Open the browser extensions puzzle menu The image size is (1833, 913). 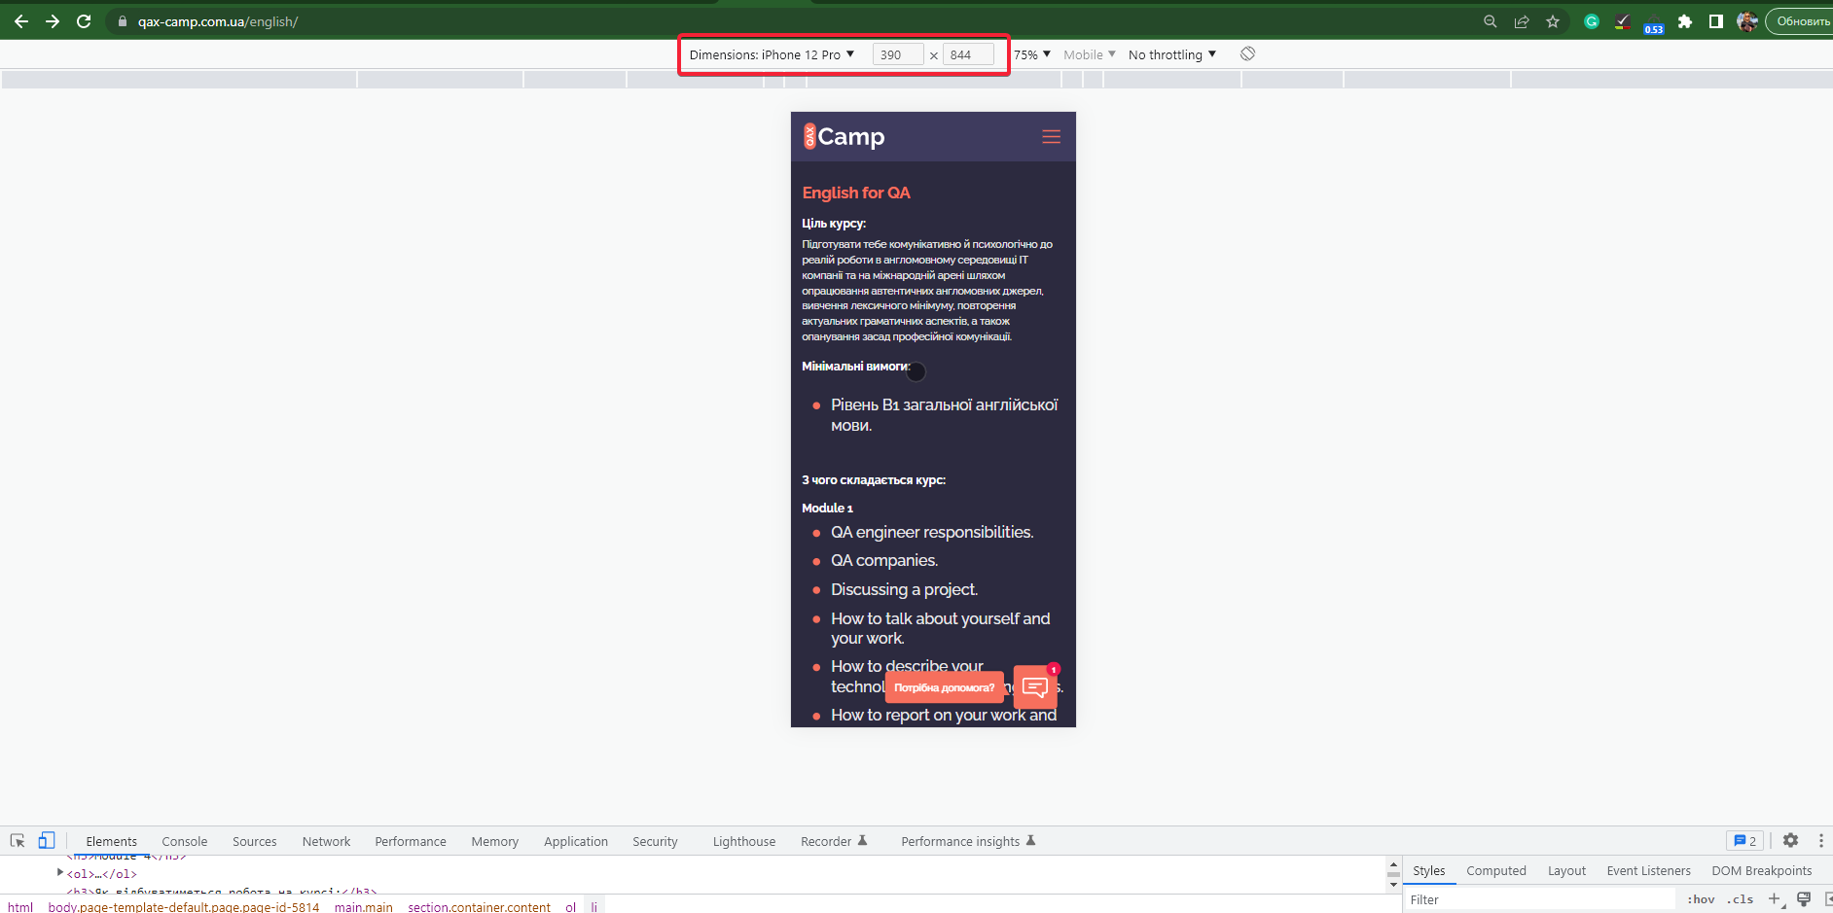(x=1685, y=20)
